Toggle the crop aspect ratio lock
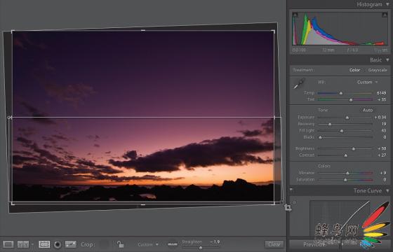Screen dimensions: 393x252 click(120, 244)
